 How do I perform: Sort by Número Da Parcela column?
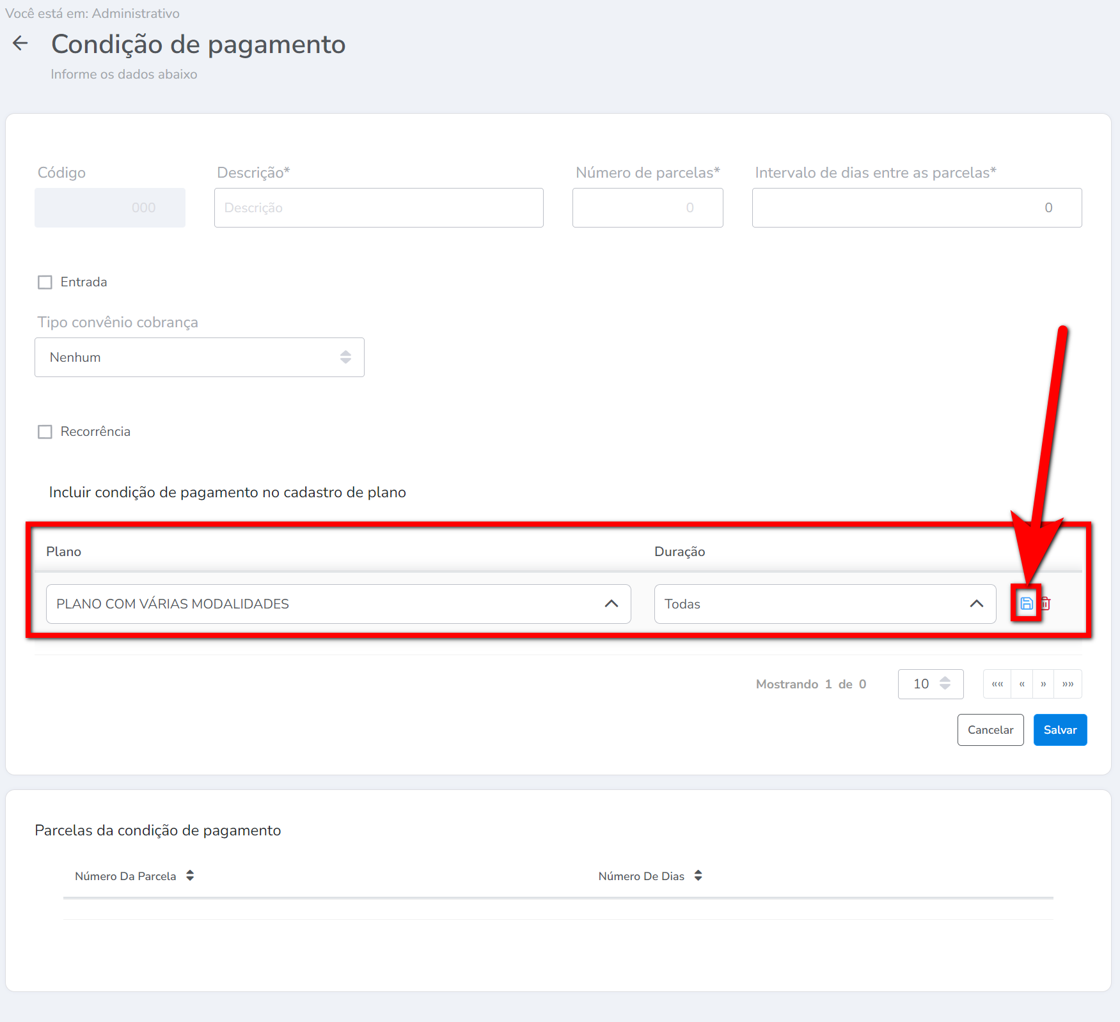(x=190, y=876)
